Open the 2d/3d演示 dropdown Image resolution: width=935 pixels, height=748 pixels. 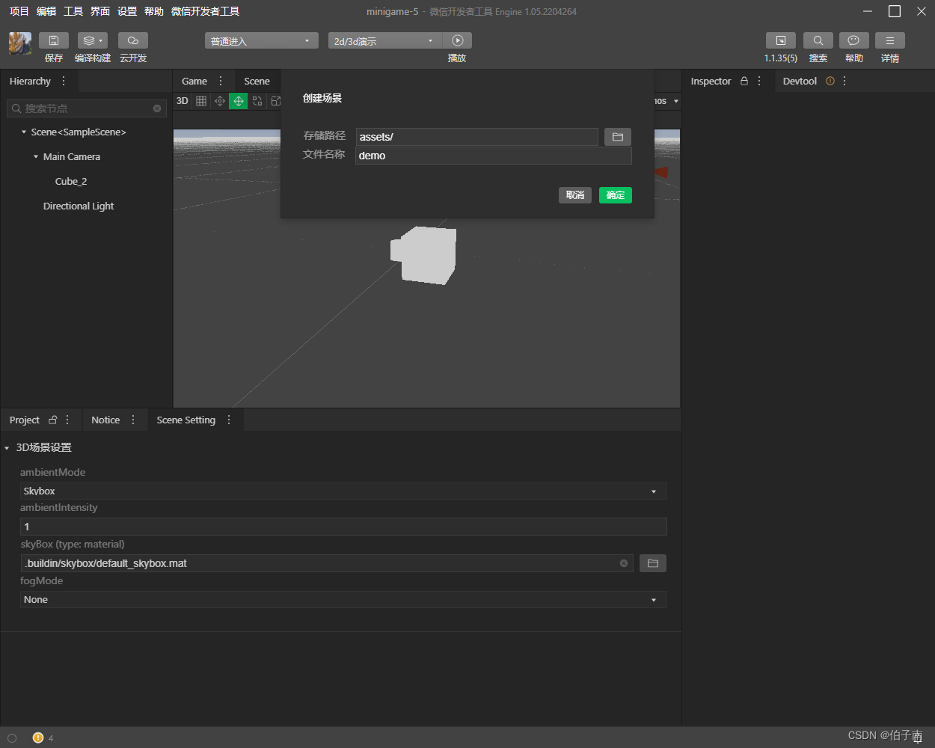point(385,40)
